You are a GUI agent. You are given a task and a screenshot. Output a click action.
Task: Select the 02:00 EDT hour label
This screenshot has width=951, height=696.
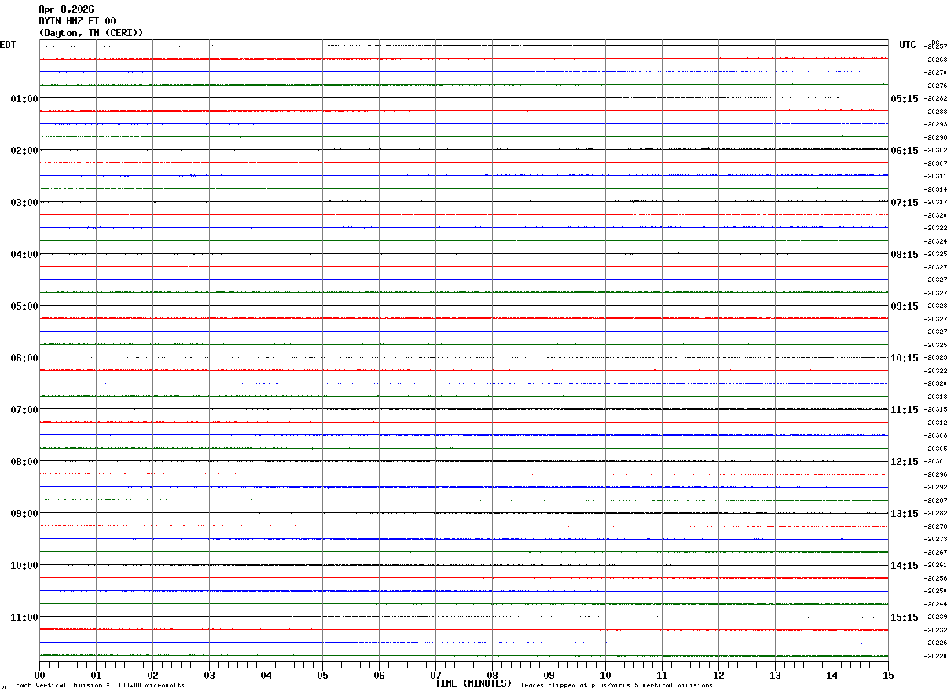click(x=24, y=151)
